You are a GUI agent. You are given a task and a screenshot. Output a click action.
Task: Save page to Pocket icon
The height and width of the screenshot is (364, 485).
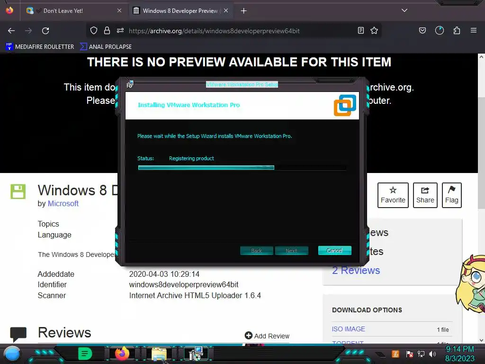click(x=422, y=30)
